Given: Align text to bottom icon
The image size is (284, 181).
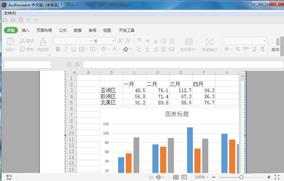Looking at the screenshot, I should (x=156, y=41).
